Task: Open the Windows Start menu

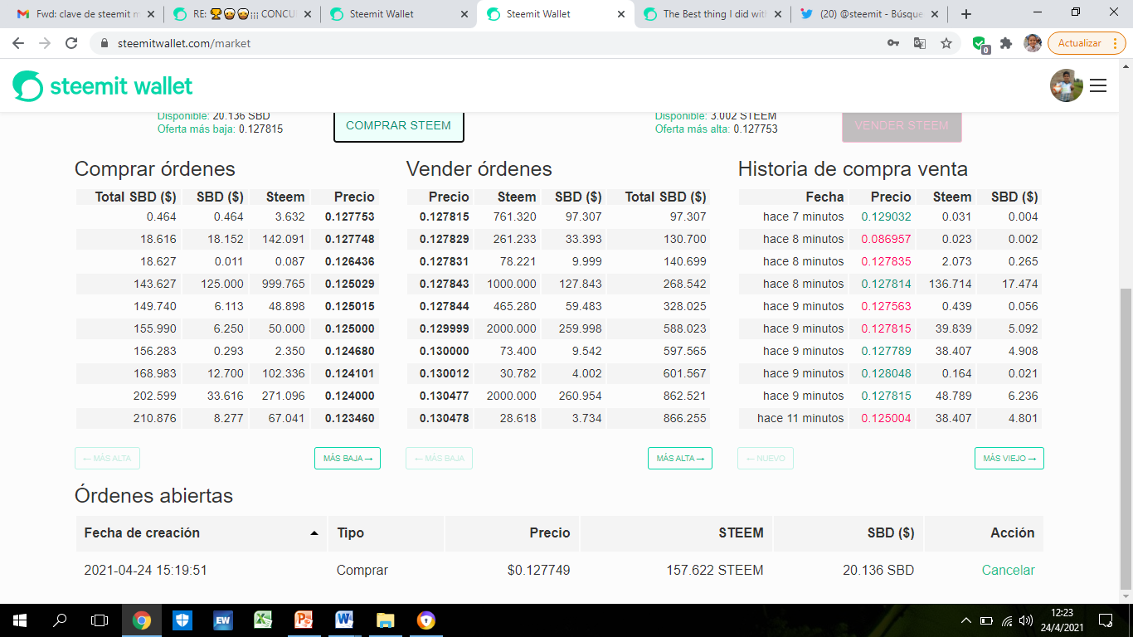Action: [x=20, y=620]
